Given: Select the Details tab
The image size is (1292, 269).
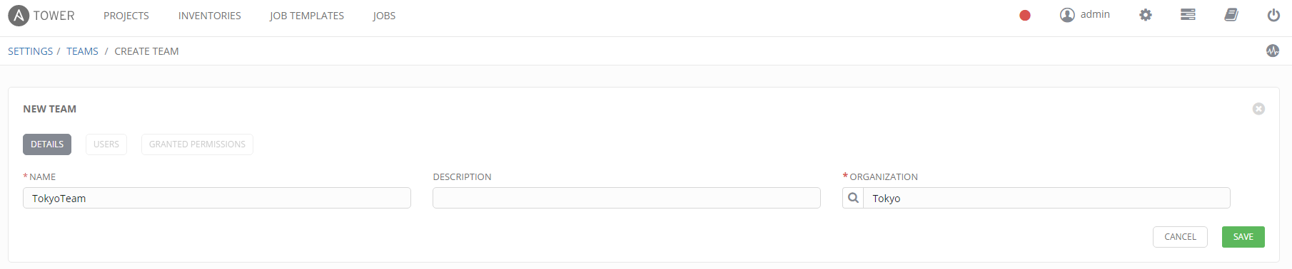Looking at the screenshot, I should [x=47, y=144].
